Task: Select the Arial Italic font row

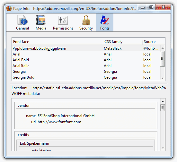Action: (86, 66)
